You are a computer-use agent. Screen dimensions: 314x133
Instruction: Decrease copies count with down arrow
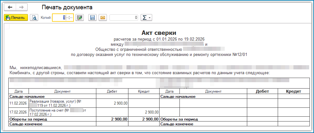click(70, 19)
